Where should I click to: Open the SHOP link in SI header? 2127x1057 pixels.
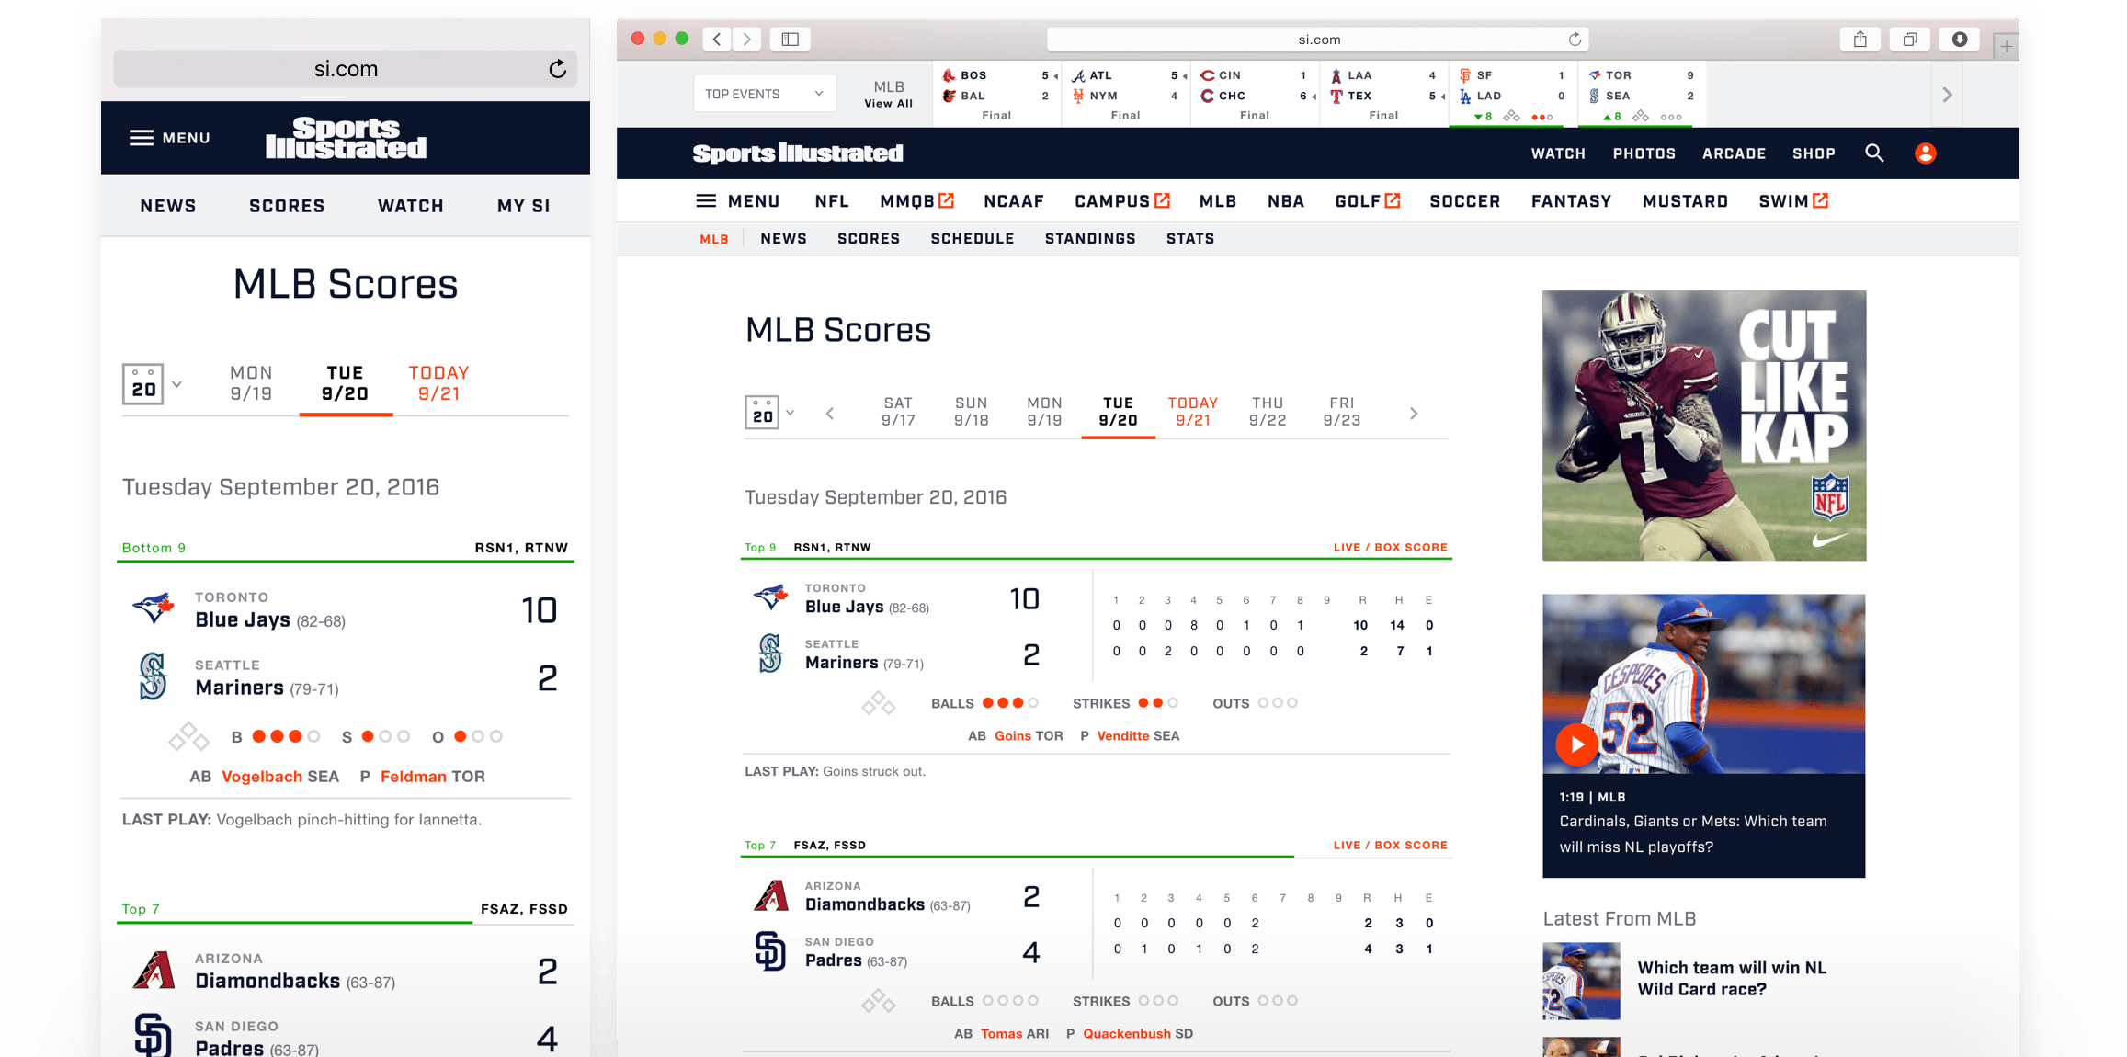1814,153
